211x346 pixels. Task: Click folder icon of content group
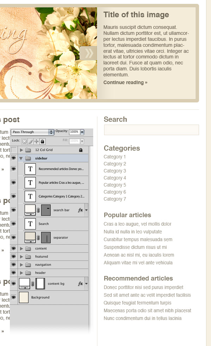pyautogui.click(x=28, y=249)
